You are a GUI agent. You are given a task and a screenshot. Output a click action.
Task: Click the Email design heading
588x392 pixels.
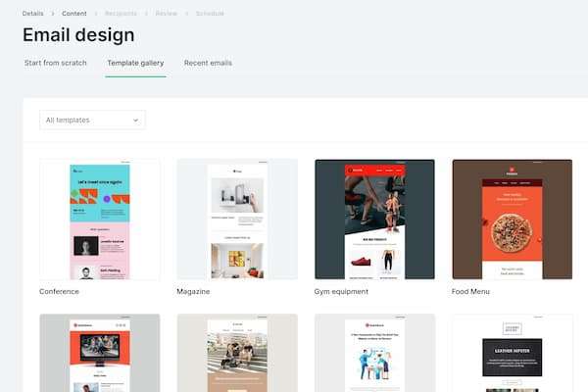click(x=78, y=35)
